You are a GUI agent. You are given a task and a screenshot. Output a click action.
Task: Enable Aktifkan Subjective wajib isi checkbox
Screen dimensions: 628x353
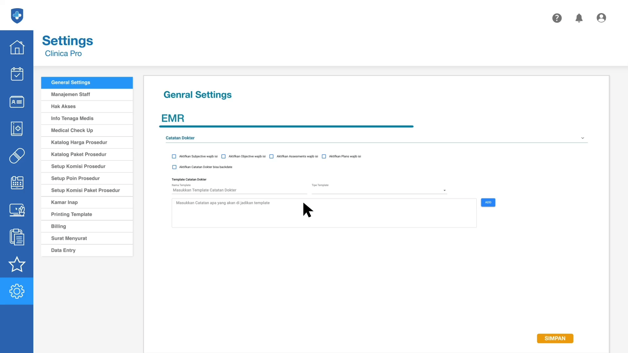click(x=174, y=157)
